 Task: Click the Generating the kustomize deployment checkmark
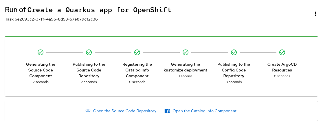[x=186, y=52]
